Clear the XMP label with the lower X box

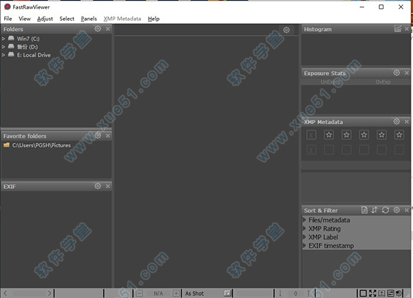[311, 150]
